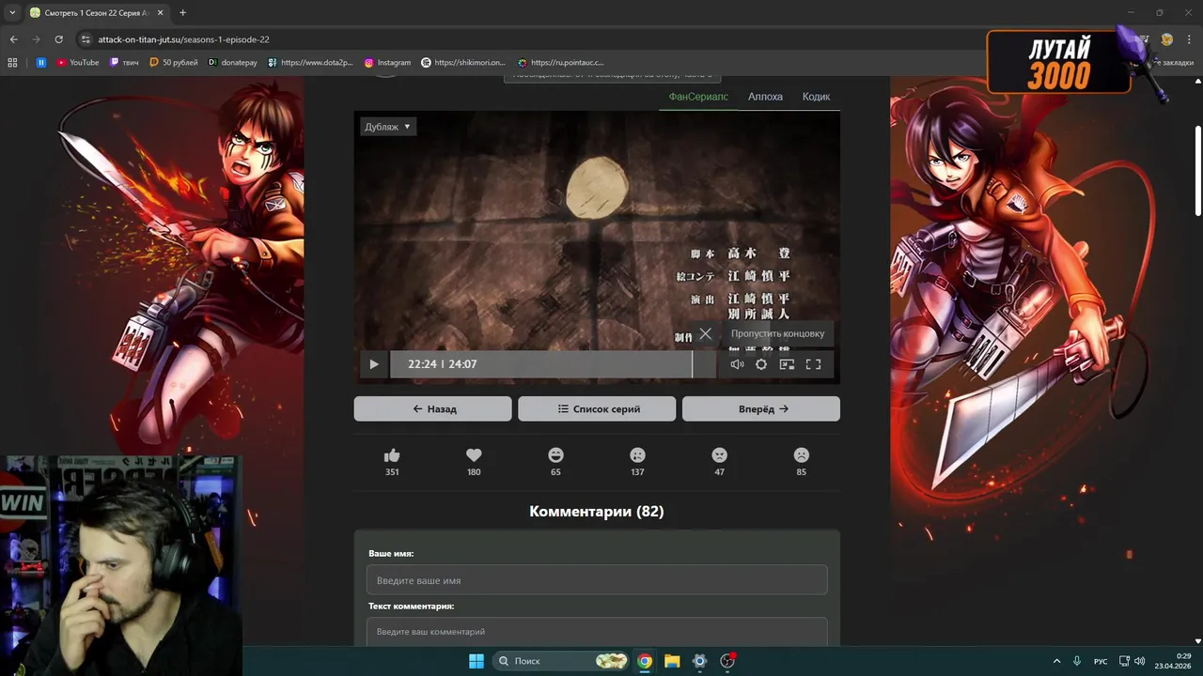Open OBS Studio from taskbar

click(x=726, y=661)
